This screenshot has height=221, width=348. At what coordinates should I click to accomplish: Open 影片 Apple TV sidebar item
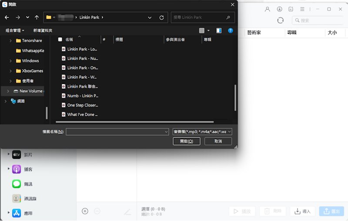[22, 154]
